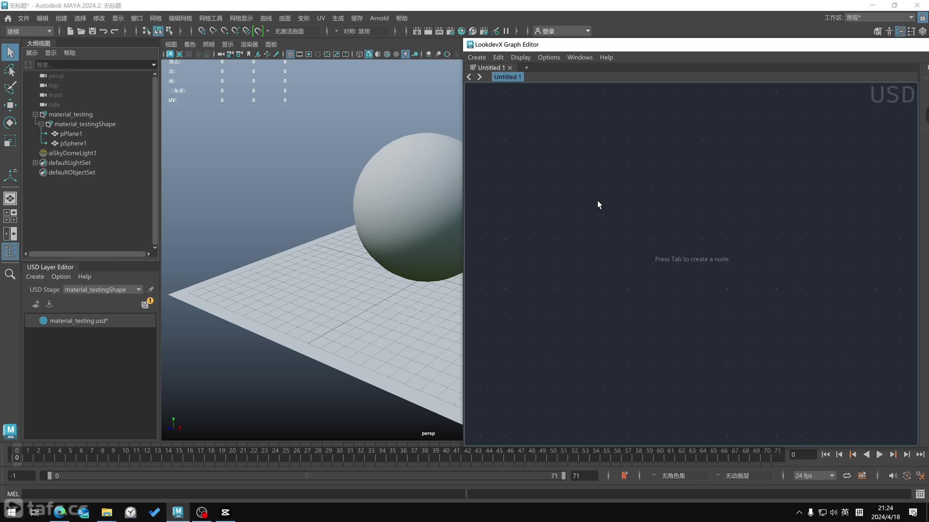This screenshot has height=522, width=929.
Task: Open the 登录 account dropdown
Action: (x=562, y=31)
